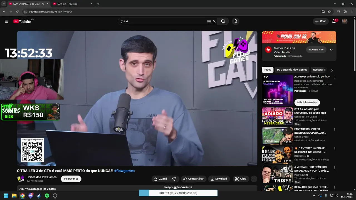Screen dimensions: 356x200
Task: Share the video via Compartilhar
Action: 193,179
